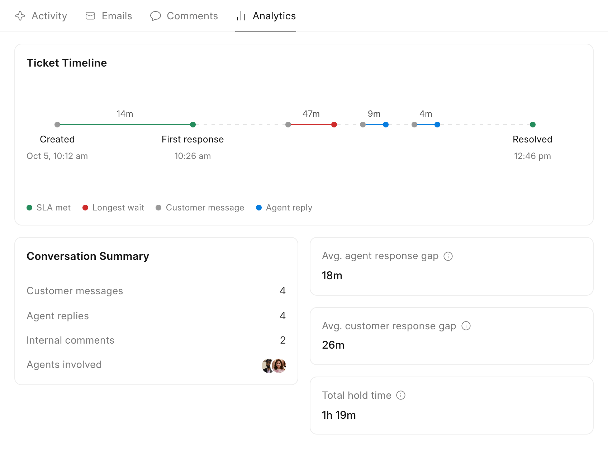
Task: Click the green SLA met legend dot
Action: (x=29, y=208)
